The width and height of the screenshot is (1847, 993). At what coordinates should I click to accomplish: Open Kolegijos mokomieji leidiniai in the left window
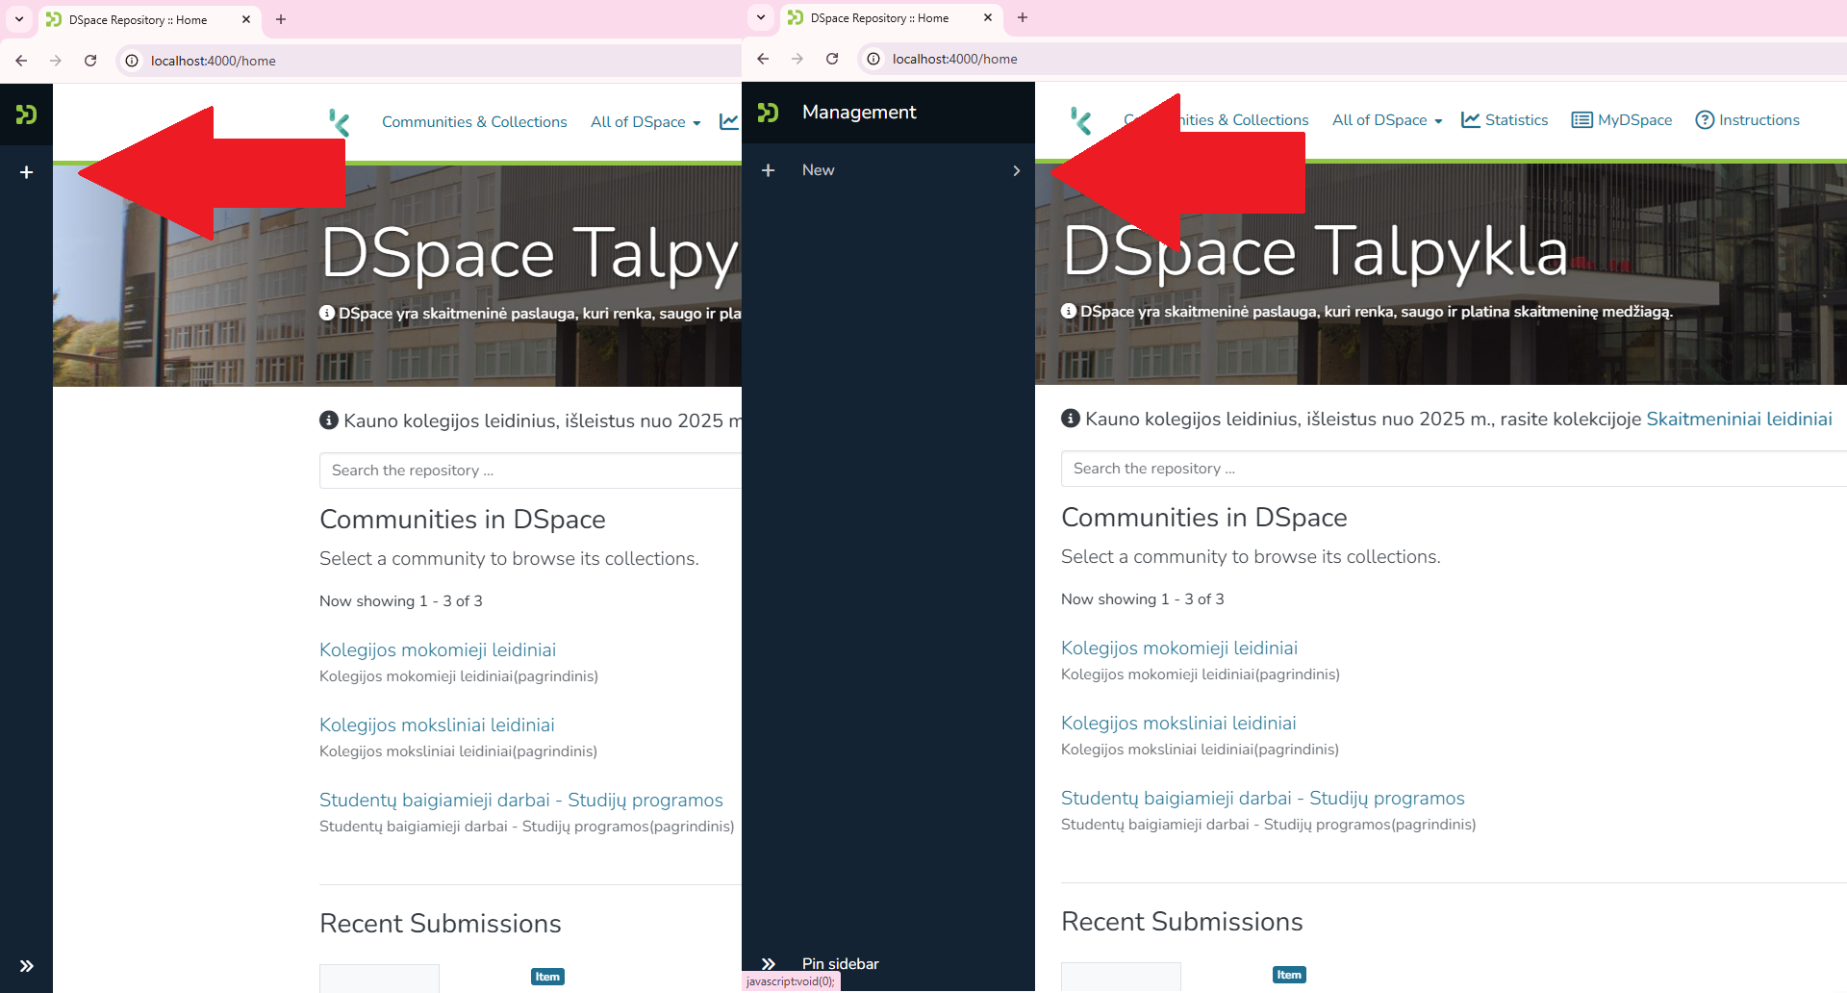(x=438, y=649)
